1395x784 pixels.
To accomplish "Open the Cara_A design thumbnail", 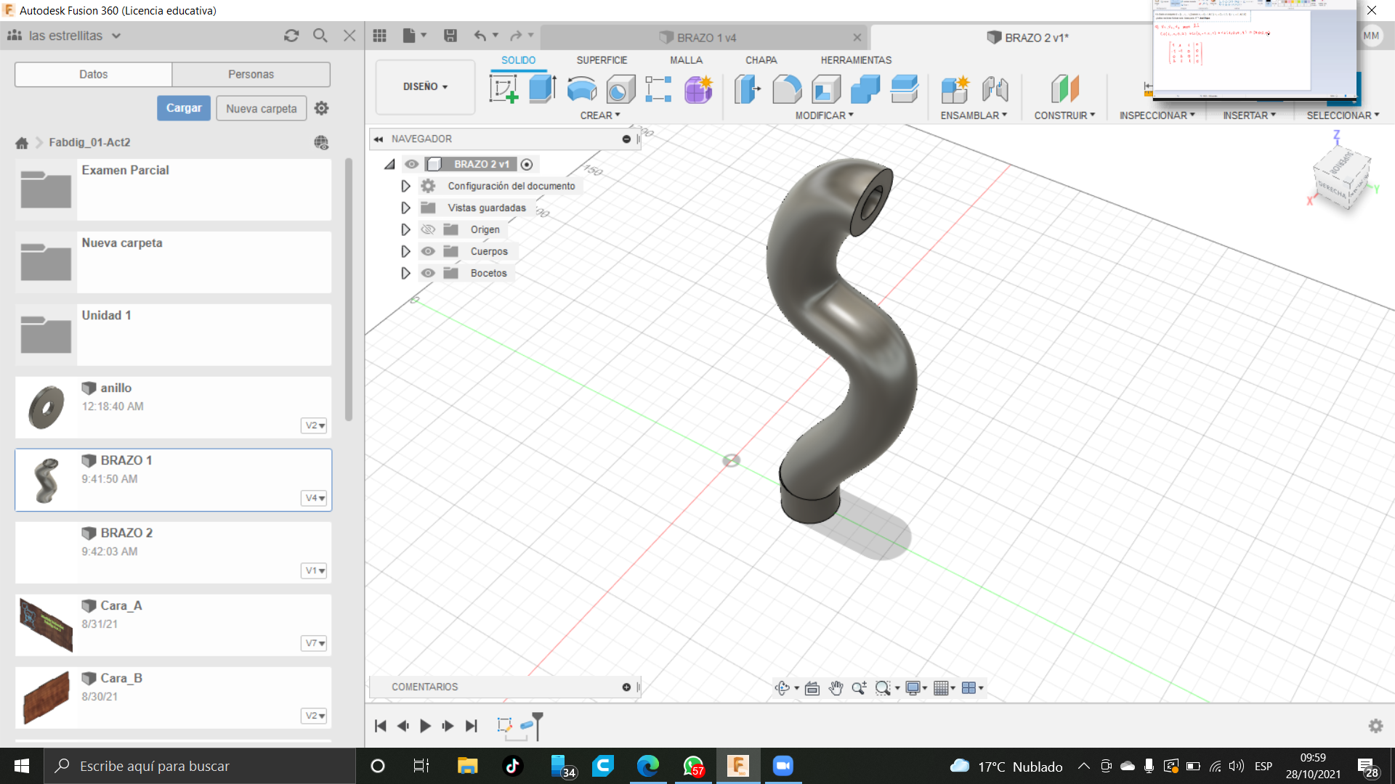I will point(46,625).
